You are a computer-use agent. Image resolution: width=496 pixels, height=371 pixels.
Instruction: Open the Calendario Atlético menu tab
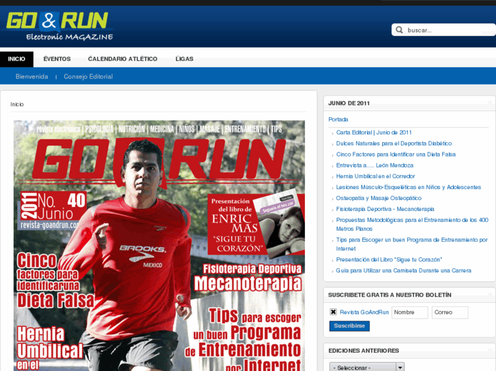tap(122, 59)
